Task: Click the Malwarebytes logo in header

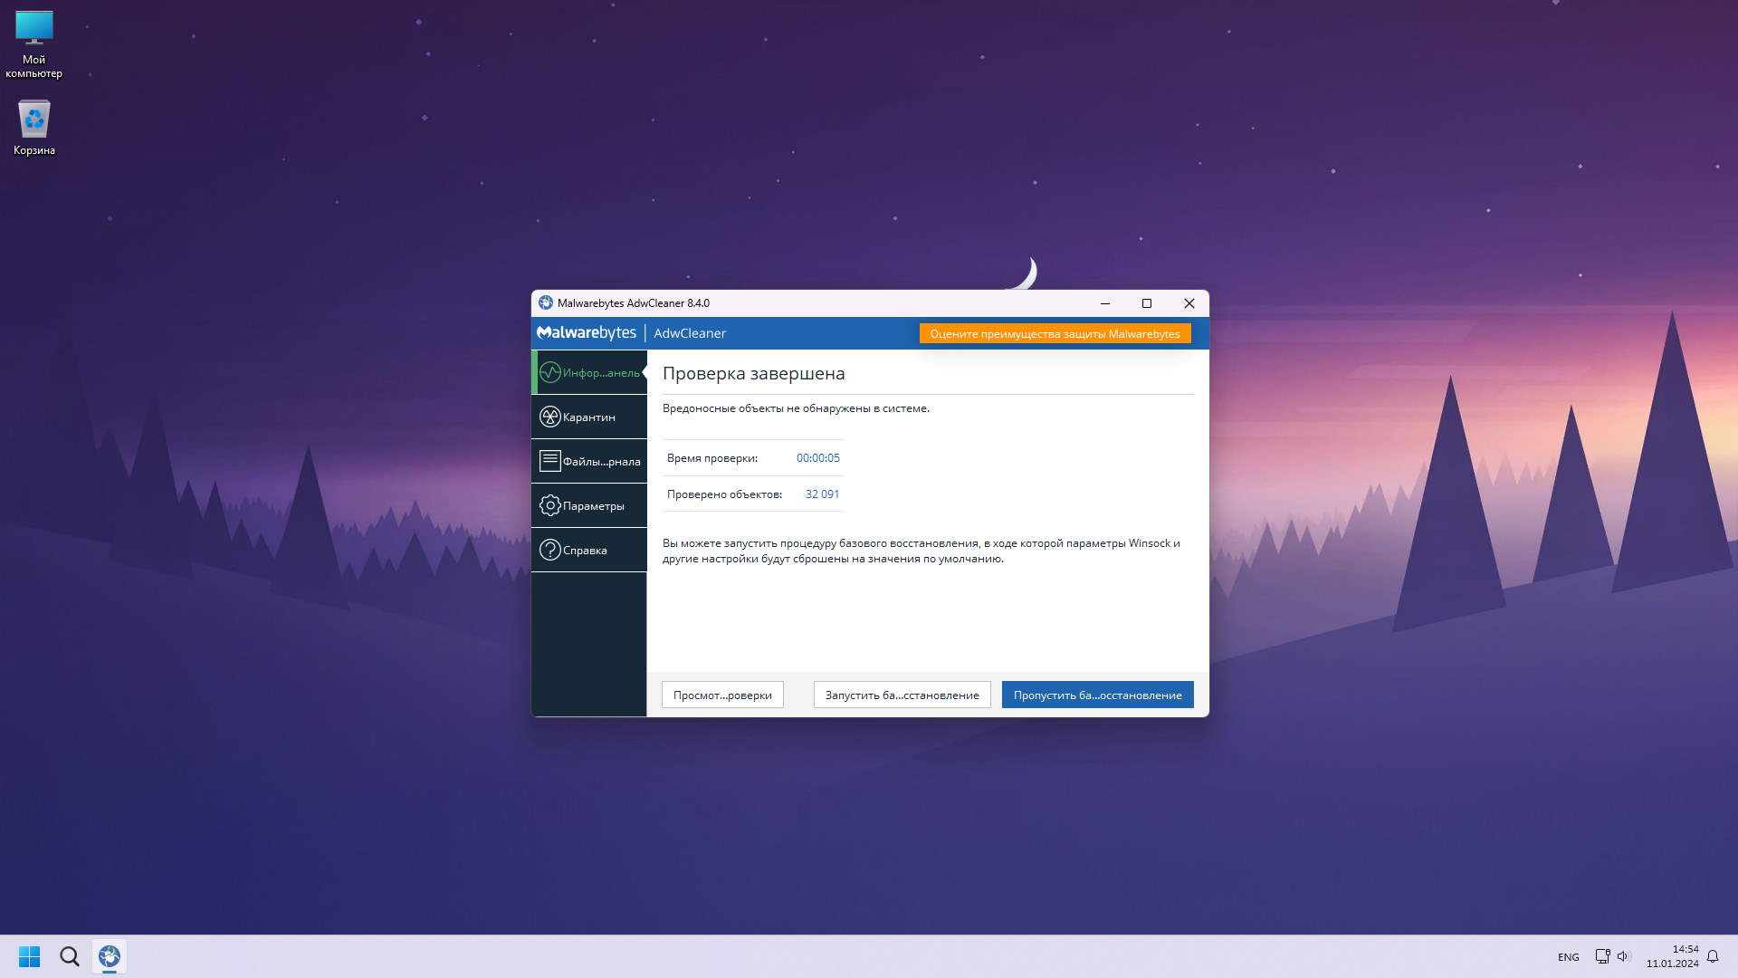Action: (587, 333)
